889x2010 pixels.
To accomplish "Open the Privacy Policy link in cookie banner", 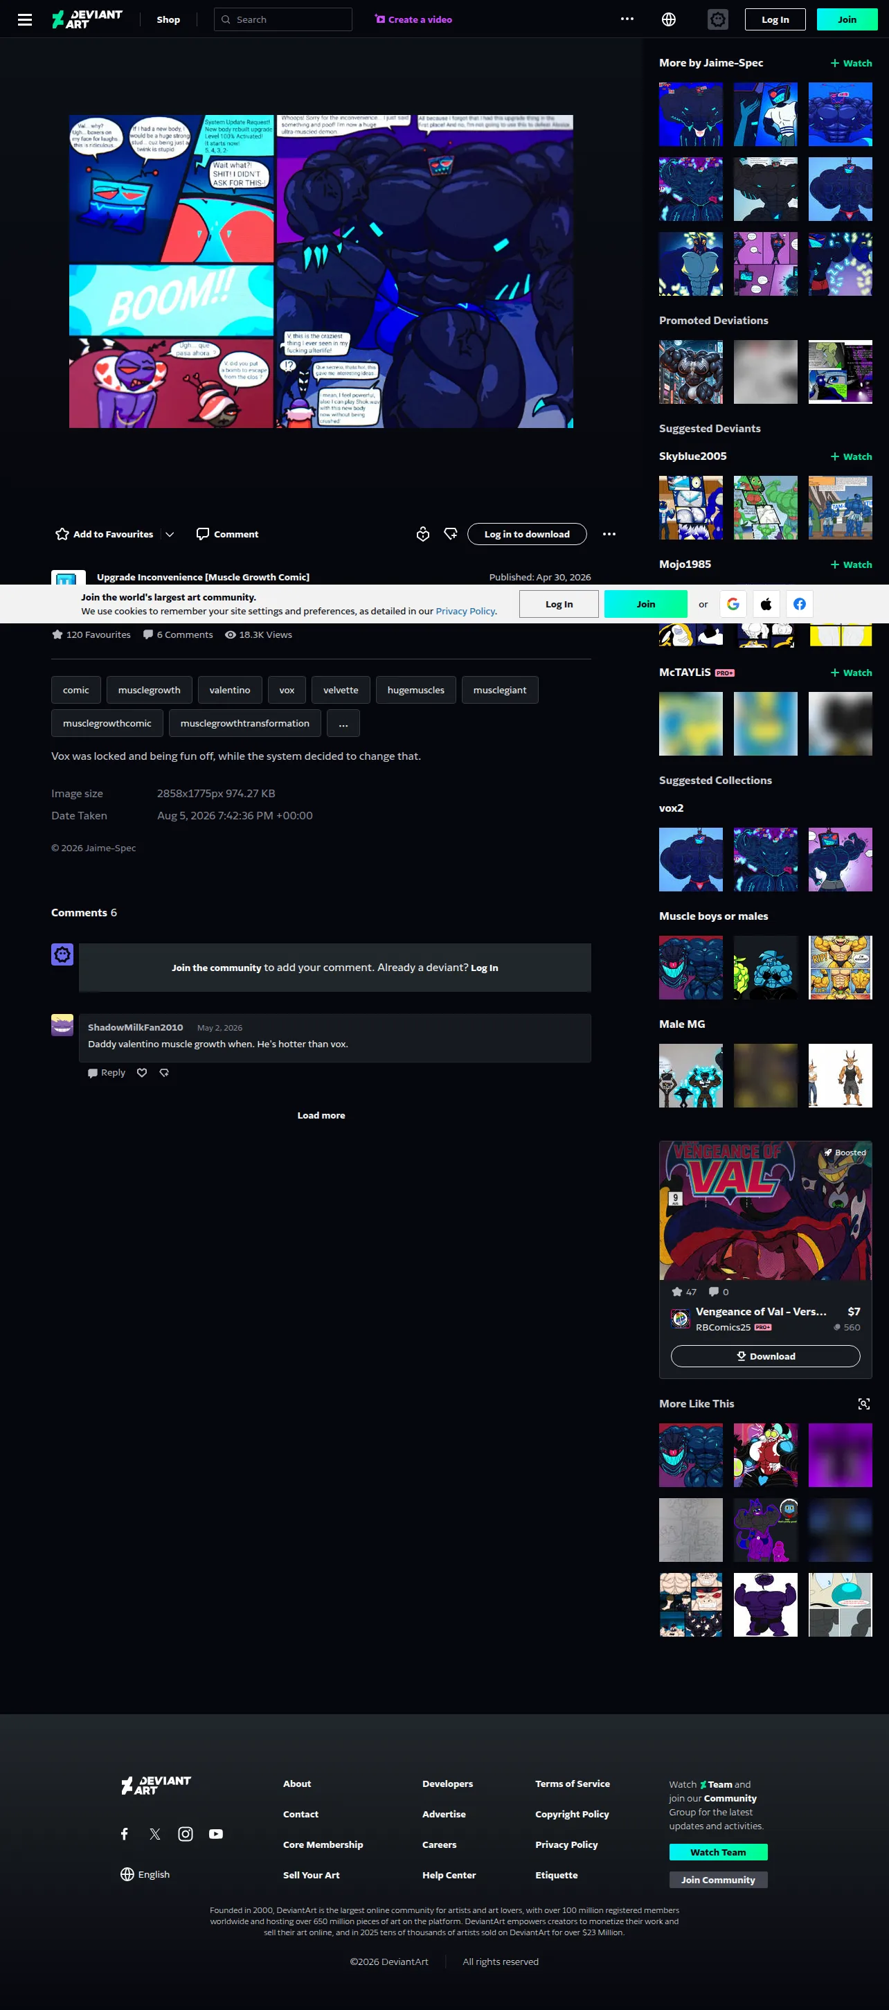I will [465, 611].
